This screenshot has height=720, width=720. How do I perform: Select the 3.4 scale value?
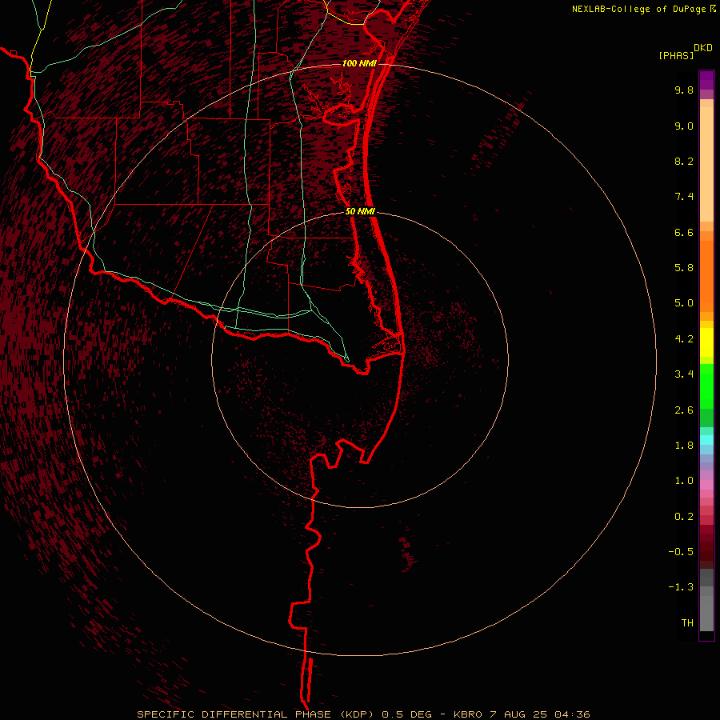(x=684, y=374)
